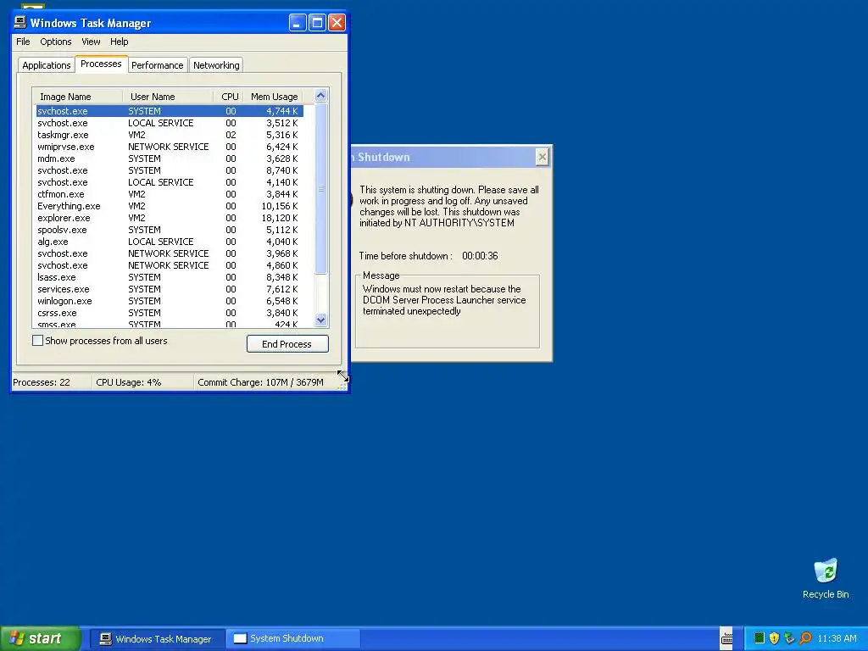Switch to the Applications tab
868x651 pixels.
click(47, 65)
